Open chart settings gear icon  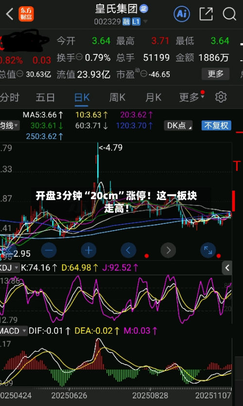click(221, 97)
